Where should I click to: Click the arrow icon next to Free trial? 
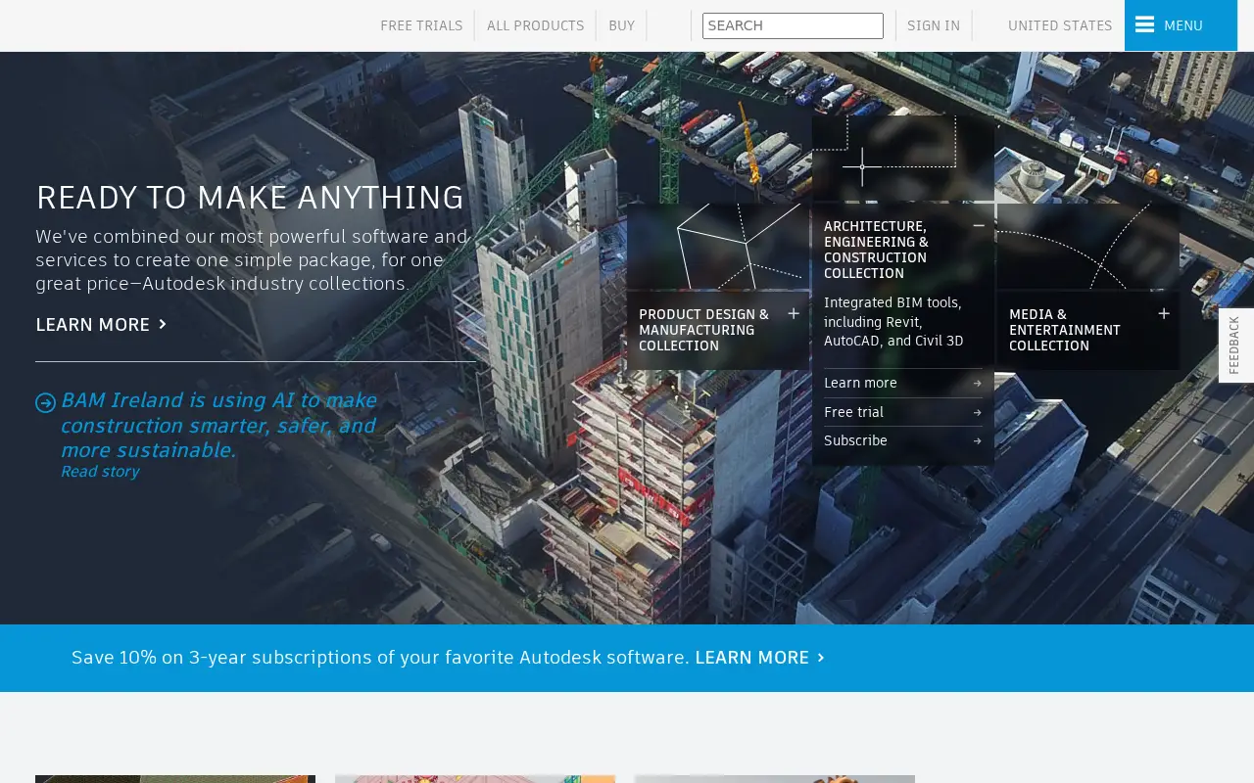977,413
